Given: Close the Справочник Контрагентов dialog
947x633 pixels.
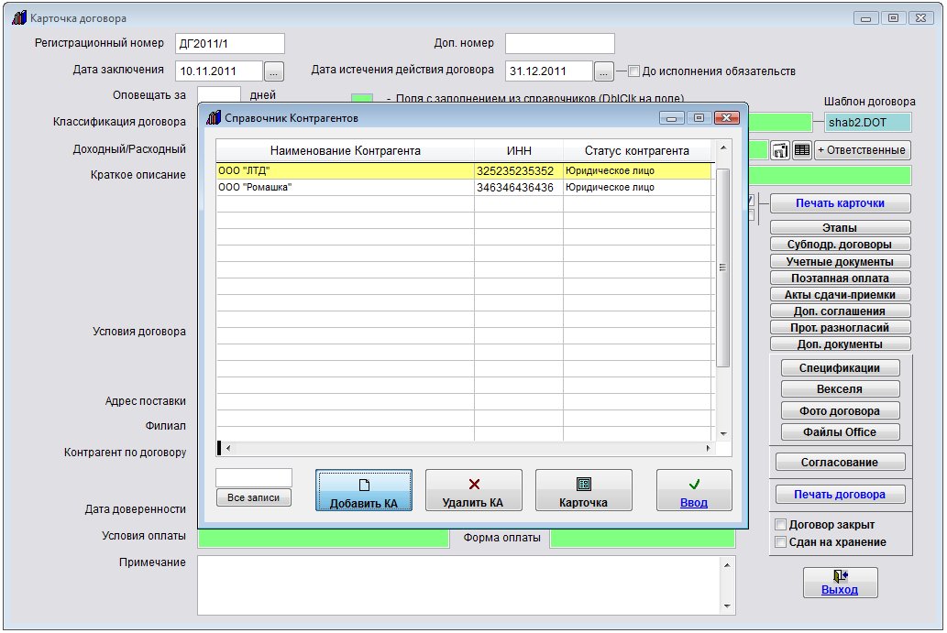Looking at the screenshot, I should (x=727, y=118).
